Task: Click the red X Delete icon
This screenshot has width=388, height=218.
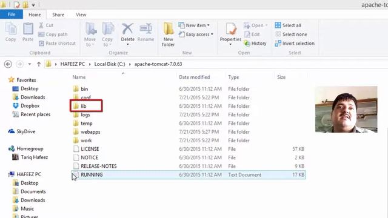Action: (127, 29)
